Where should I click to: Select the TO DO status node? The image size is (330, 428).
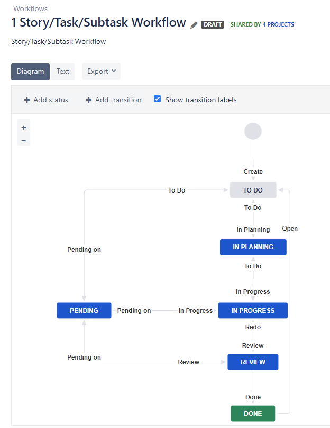click(253, 190)
